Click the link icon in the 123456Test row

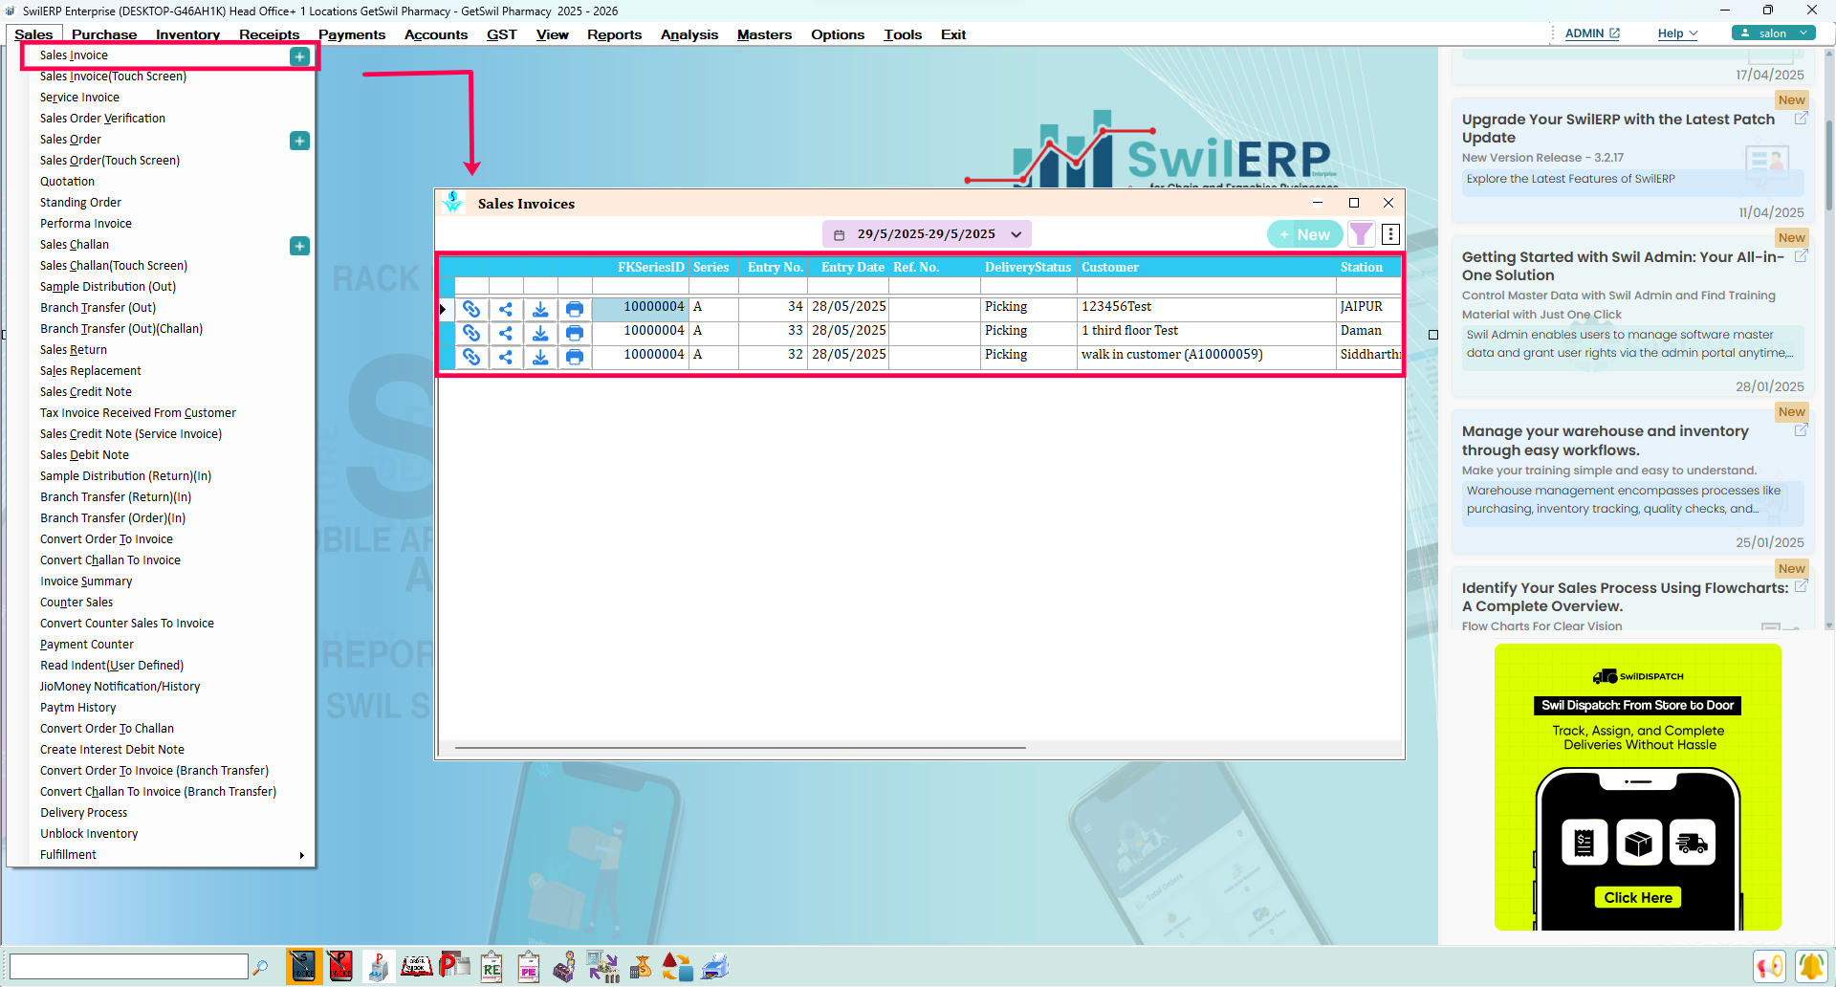coord(471,308)
